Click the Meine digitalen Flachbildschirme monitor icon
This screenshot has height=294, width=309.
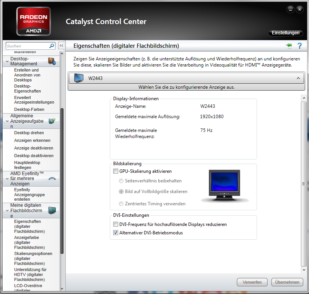point(52,210)
